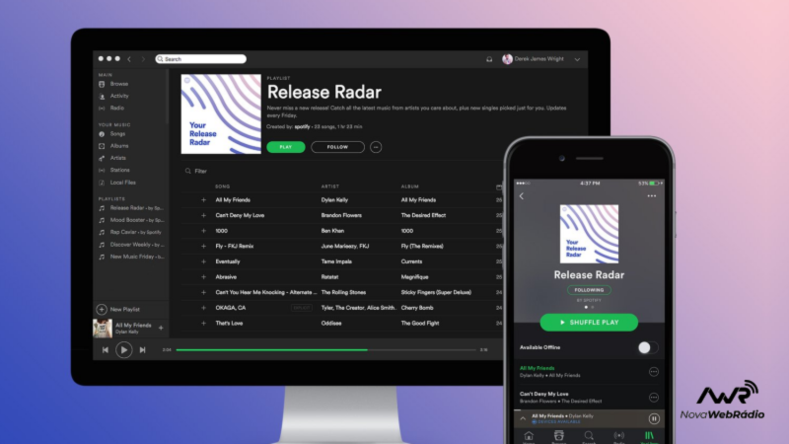
Task: Go forward with the right arrow
Action: click(143, 59)
